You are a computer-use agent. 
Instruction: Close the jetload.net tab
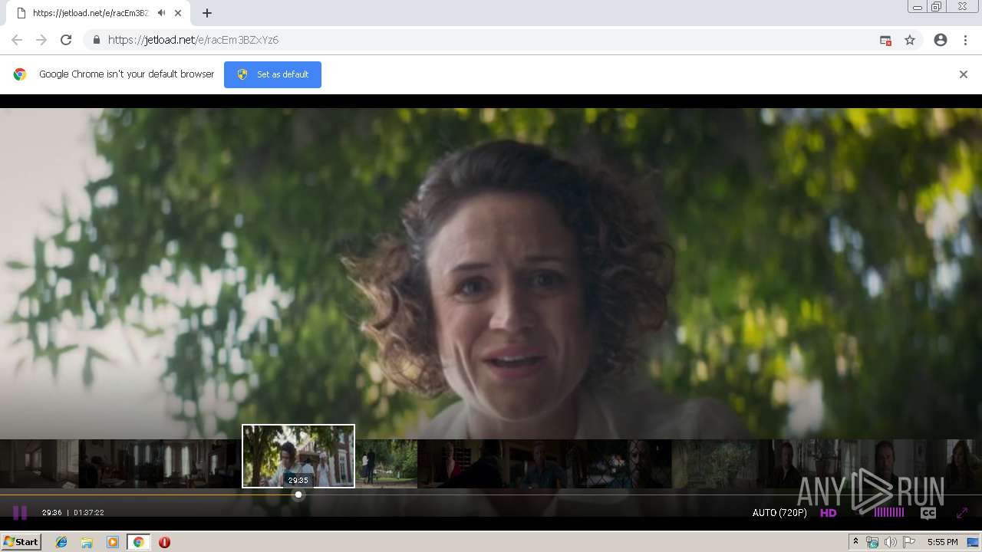point(178,13)
